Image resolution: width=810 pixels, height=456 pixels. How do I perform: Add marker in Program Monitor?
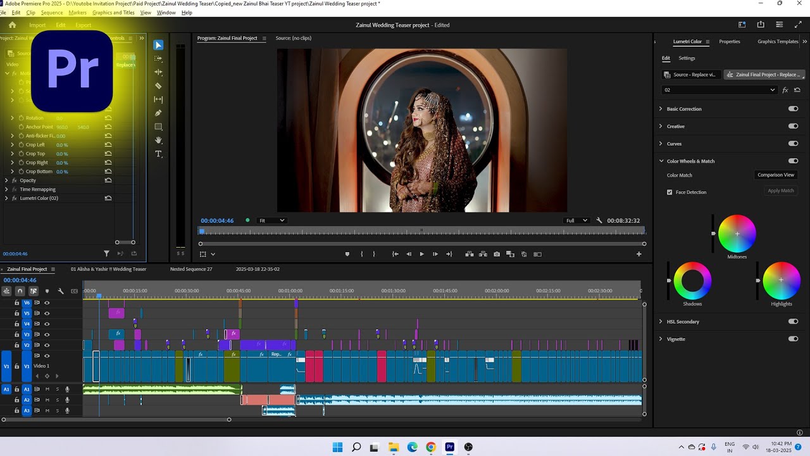pyautogui.click(x=347, y=254)
